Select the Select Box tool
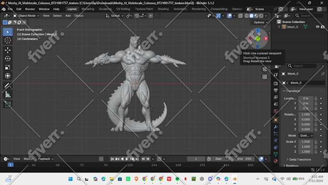Screen dimensions: 328x185 (8, 32)
